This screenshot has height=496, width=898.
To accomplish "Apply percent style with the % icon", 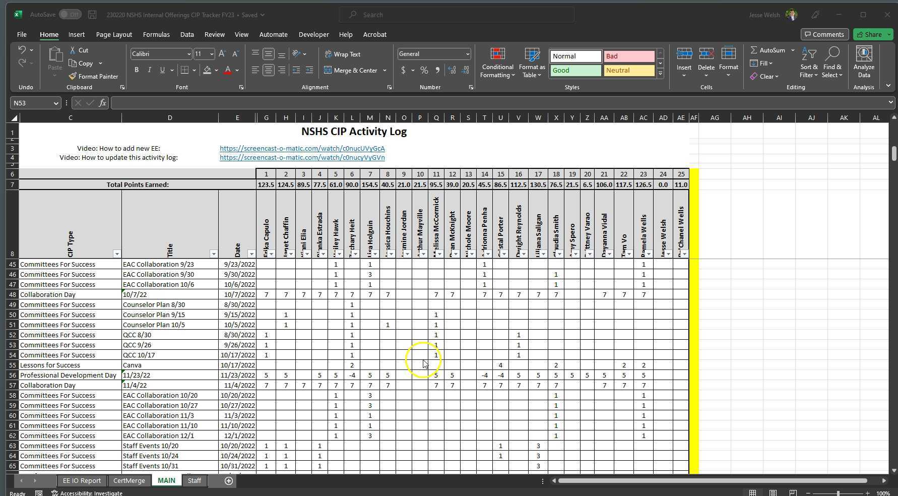I will tap(424, 70).
